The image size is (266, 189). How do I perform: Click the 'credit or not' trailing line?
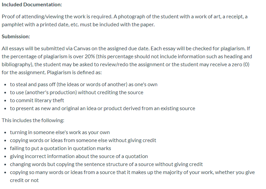point(24,180)
